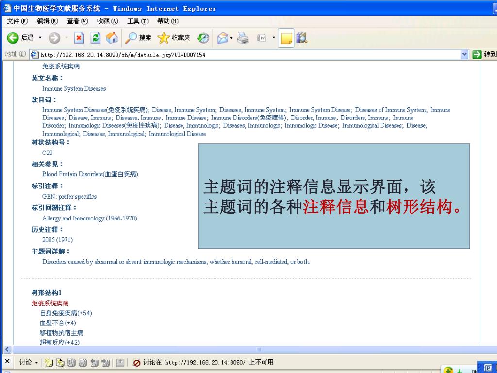Viewport: 497px width, 373px height.
Task: Click the next discussion icon
Action: (x=105, y=362)
